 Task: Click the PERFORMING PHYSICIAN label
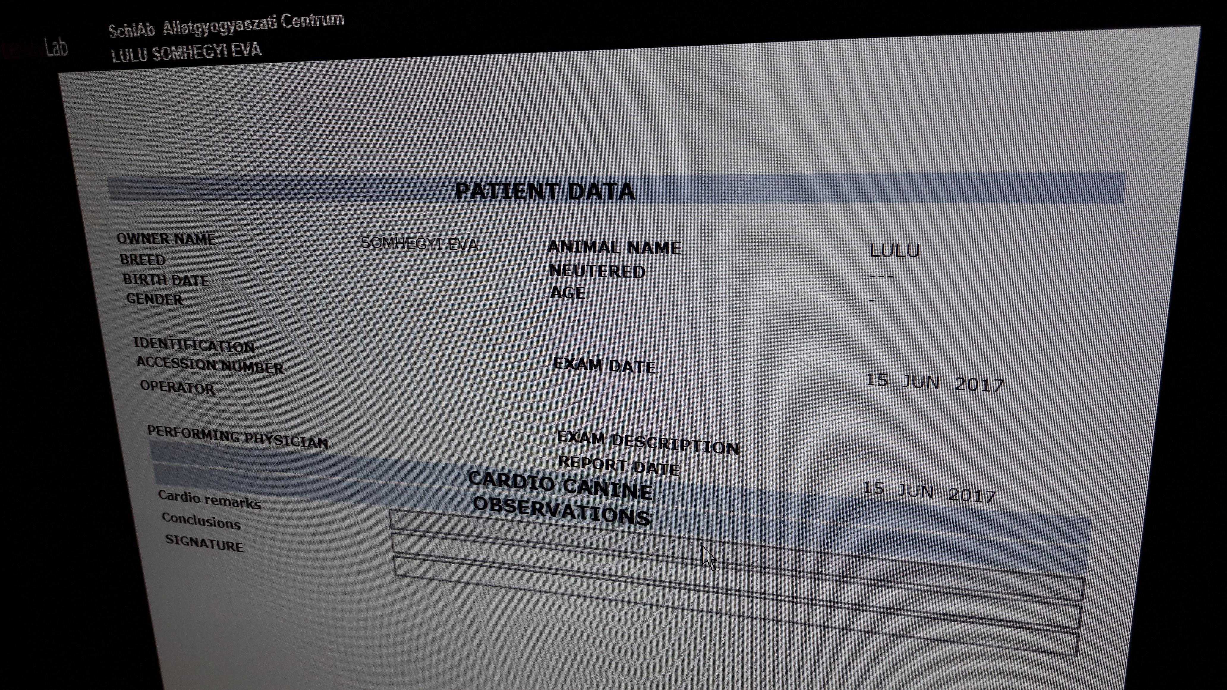coord(238,438)
